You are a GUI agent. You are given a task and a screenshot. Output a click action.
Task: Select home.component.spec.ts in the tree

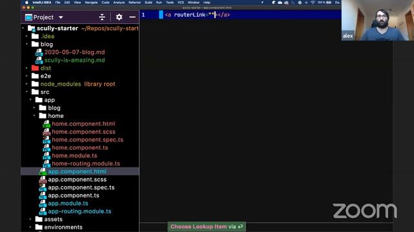[x=87, y=140]
